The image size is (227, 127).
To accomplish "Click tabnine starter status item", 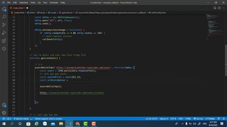I will (23, 119).
